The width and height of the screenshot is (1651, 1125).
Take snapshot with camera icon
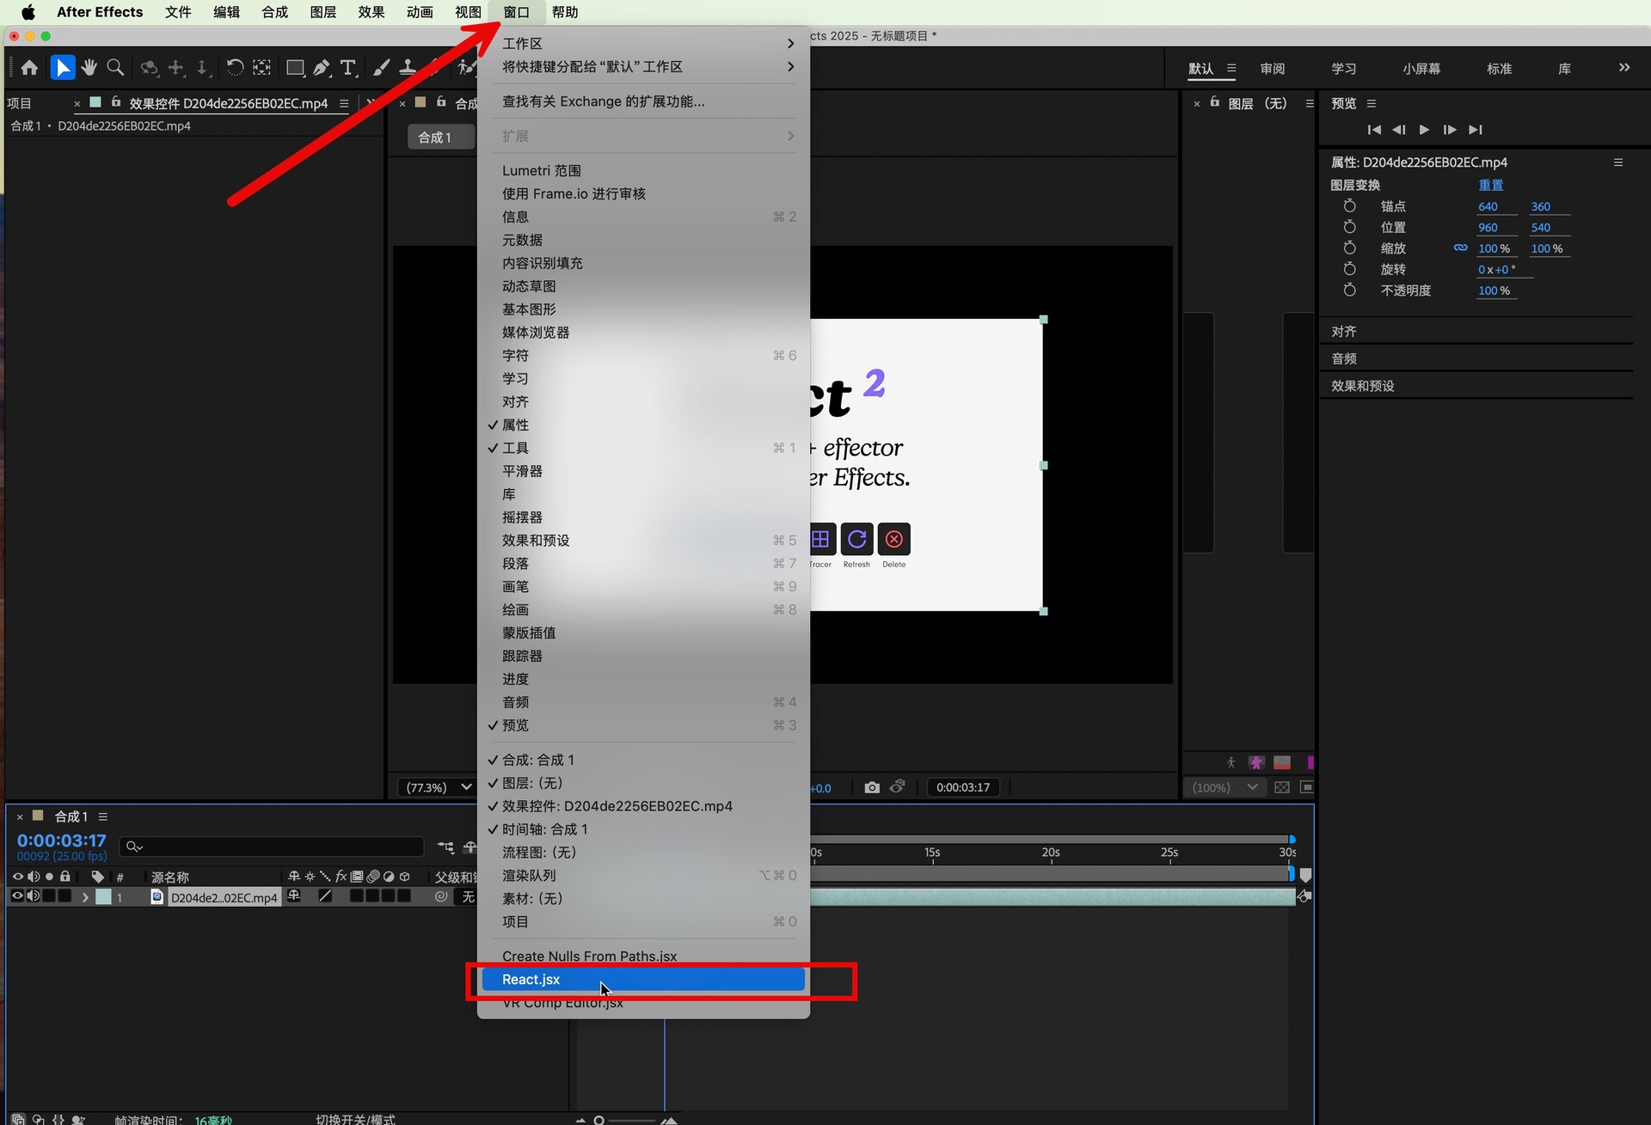871,787
